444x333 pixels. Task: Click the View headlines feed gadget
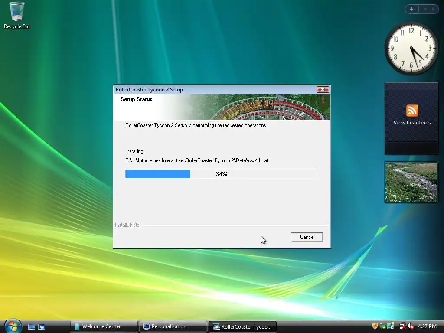coord(411,118)
